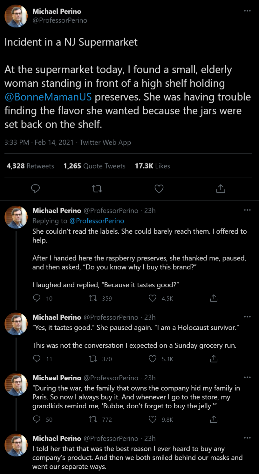
Task: Retweet the reply showing 772 retweets
Action: click(x=93, y=419)
